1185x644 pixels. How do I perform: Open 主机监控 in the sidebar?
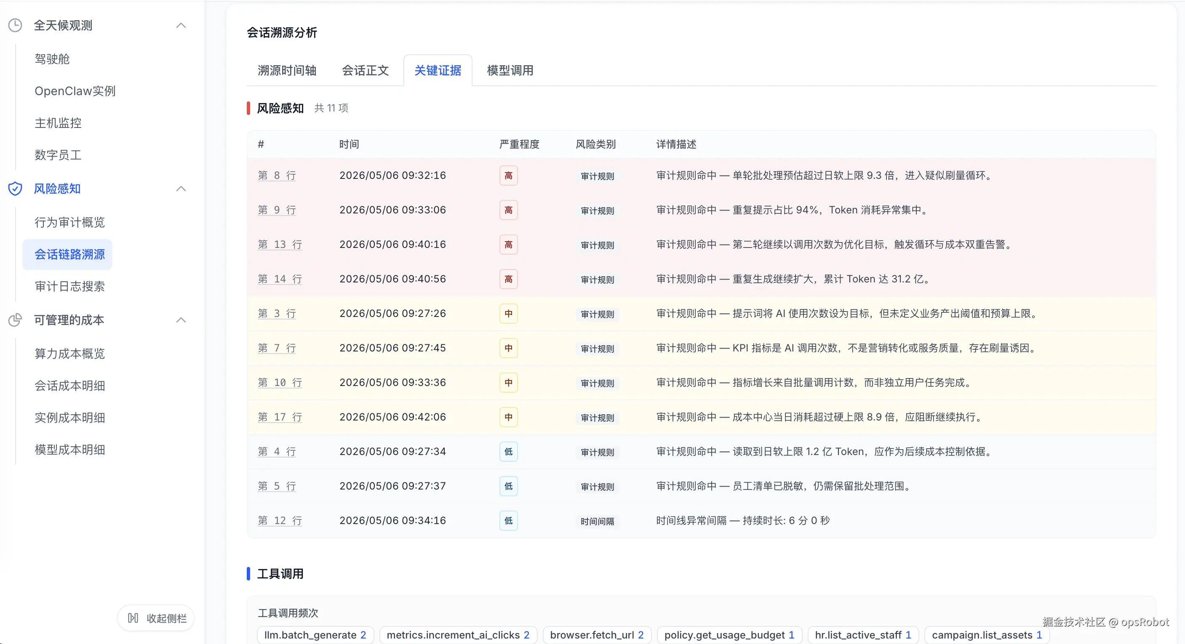(58, 123)
